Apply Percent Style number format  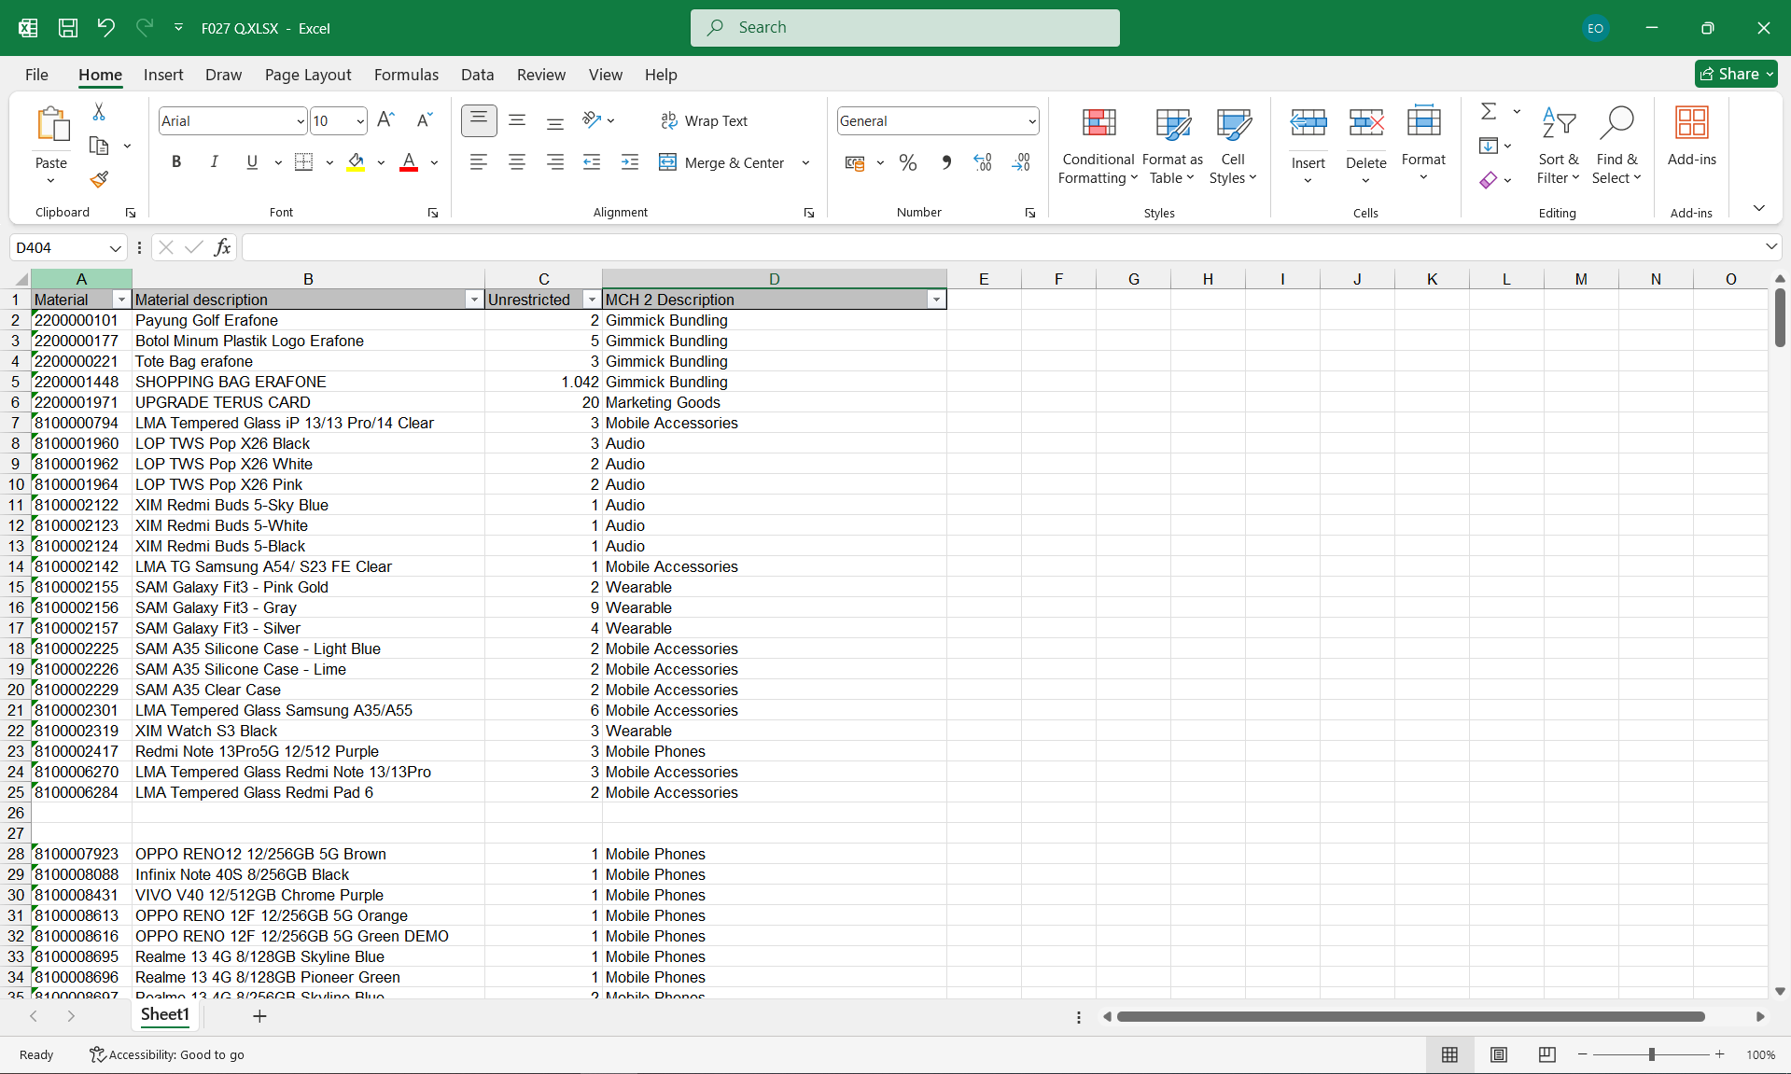click(907, 163)
